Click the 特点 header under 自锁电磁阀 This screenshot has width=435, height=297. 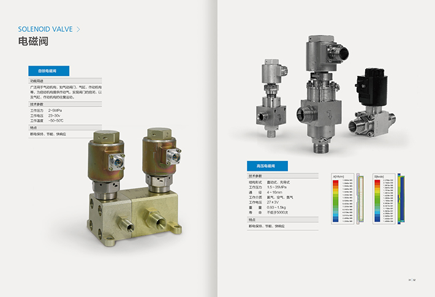34,127
